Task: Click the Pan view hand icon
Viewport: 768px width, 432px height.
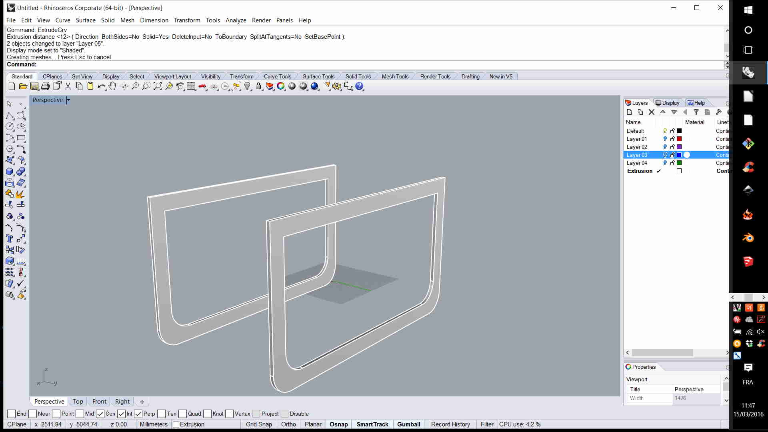Action: pyautogui.click(x=112, y=86)
